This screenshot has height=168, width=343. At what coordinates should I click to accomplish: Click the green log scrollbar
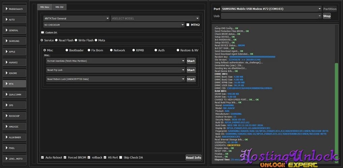pyautogui.click(x=337, y=112)
